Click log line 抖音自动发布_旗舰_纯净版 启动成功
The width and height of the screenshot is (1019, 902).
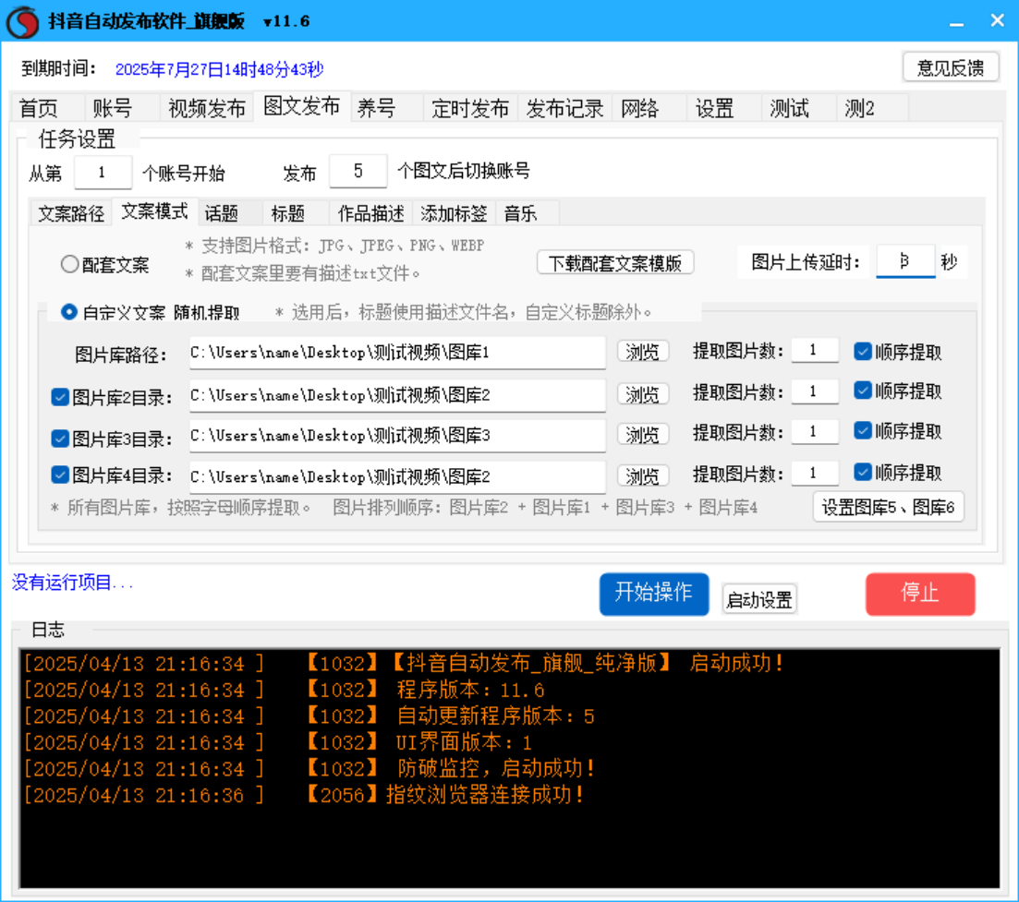pos(404,664)
